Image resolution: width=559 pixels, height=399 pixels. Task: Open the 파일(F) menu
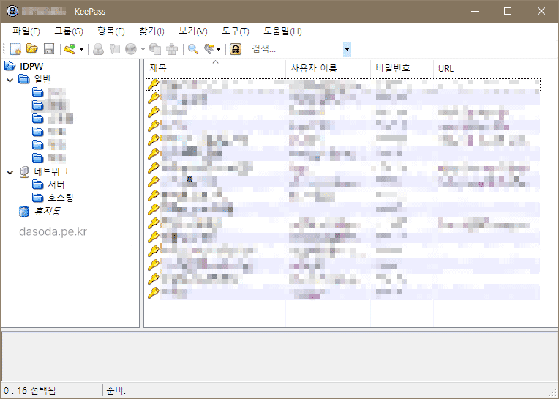click(x=26, y=31)
